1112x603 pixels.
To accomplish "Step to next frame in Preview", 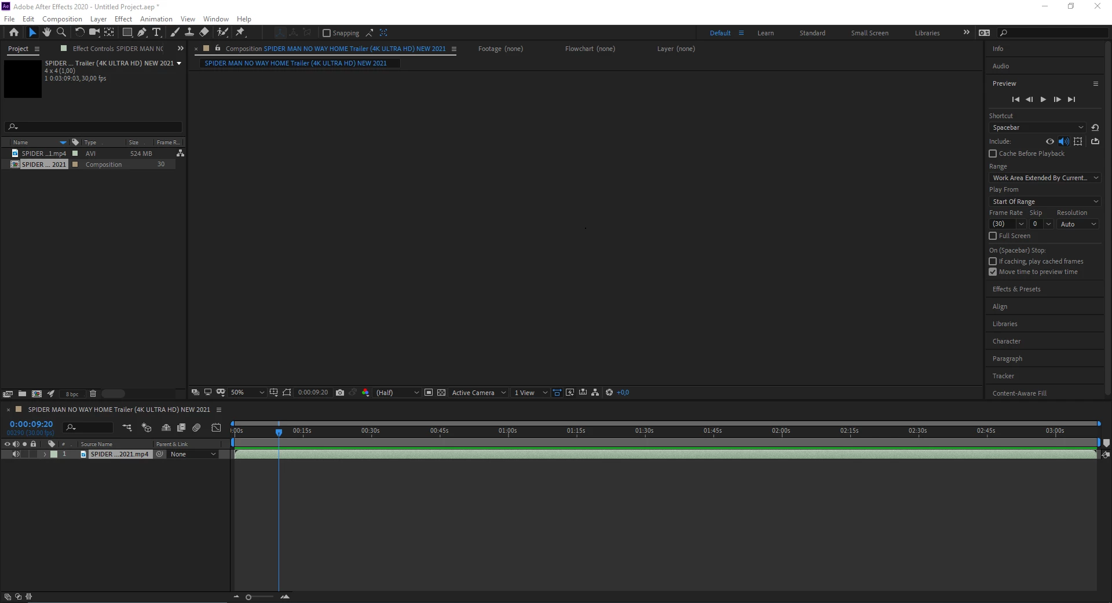I will (1057, 100).
